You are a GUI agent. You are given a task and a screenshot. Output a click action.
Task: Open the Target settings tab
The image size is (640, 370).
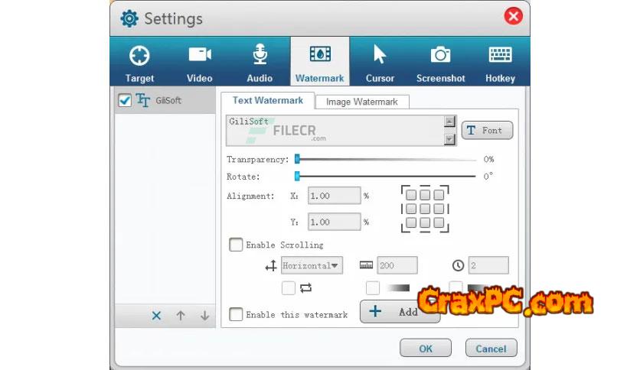(x=139, y=62)
